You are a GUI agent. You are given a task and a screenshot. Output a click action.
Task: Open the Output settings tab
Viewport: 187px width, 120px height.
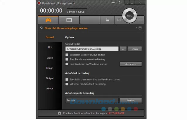pyautogui.click(x=50, y=78)
